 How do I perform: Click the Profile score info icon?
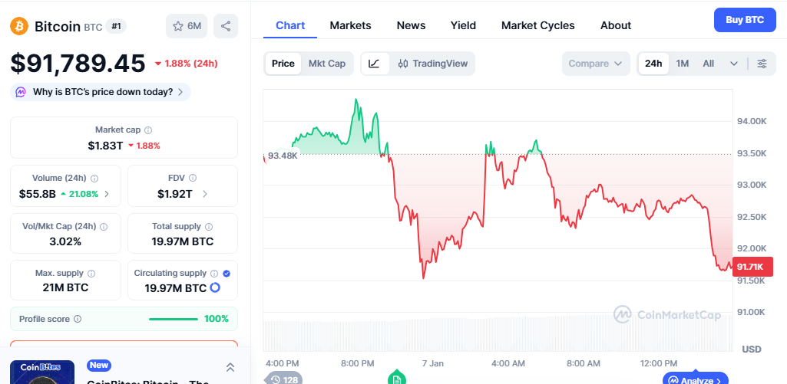(78, 319)
